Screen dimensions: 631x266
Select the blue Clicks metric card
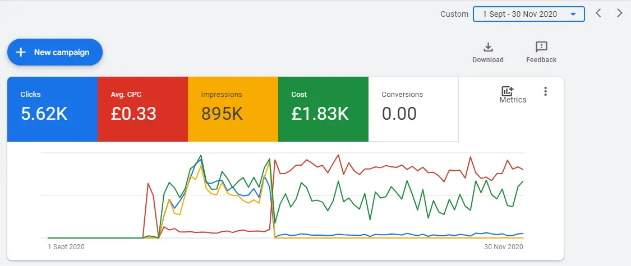click(52, 109)
